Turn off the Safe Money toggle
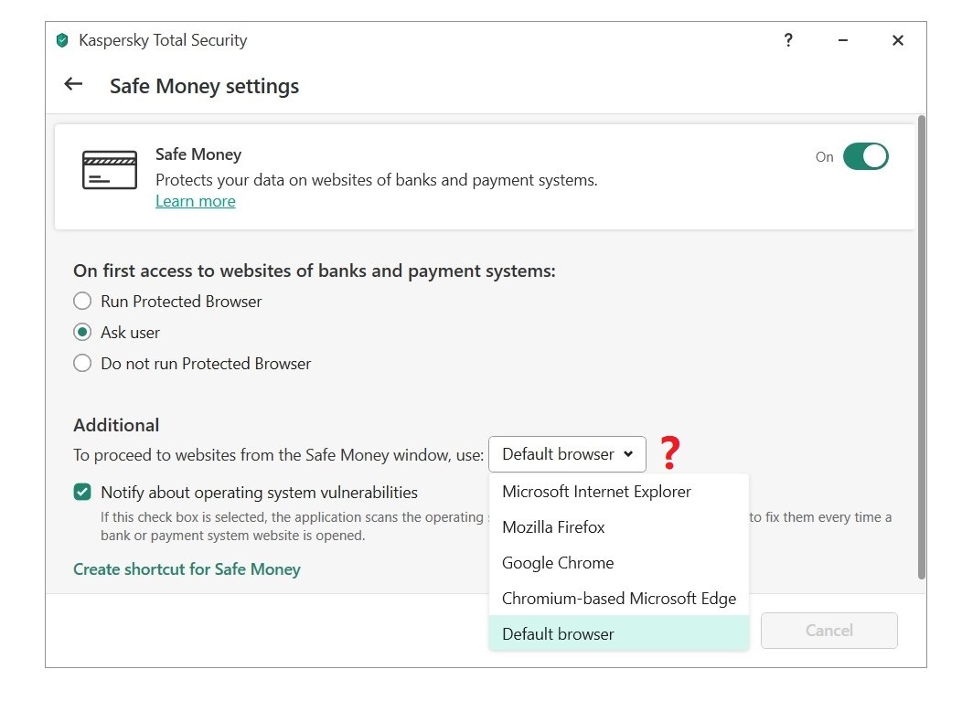This screenshot has width=962, height=701. pos(865,156)
